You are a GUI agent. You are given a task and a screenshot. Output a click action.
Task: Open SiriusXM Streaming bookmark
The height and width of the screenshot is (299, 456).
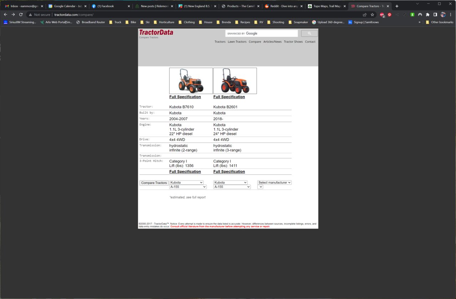pos(20,22)
